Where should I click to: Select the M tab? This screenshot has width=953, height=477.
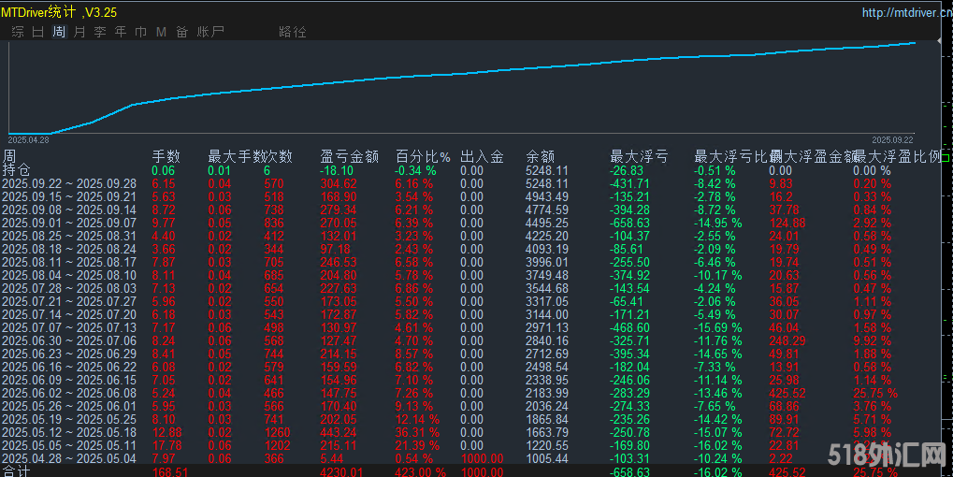tap(161, 32)
